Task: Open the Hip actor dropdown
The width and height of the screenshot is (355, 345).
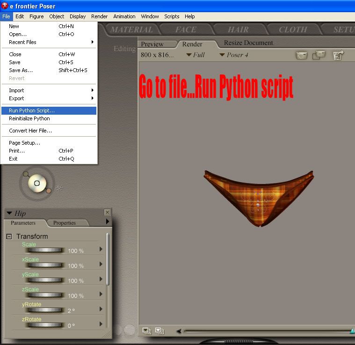Action: point(9,213)
